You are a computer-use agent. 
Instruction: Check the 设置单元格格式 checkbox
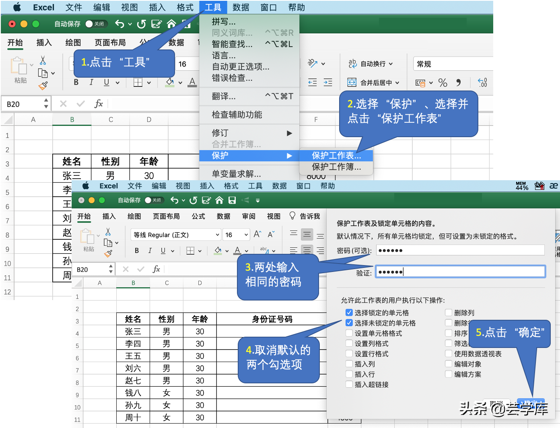coord(349,333)
